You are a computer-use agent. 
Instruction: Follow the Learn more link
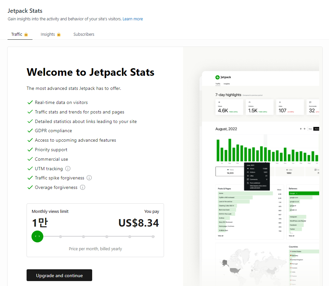[x=133, y=19]
